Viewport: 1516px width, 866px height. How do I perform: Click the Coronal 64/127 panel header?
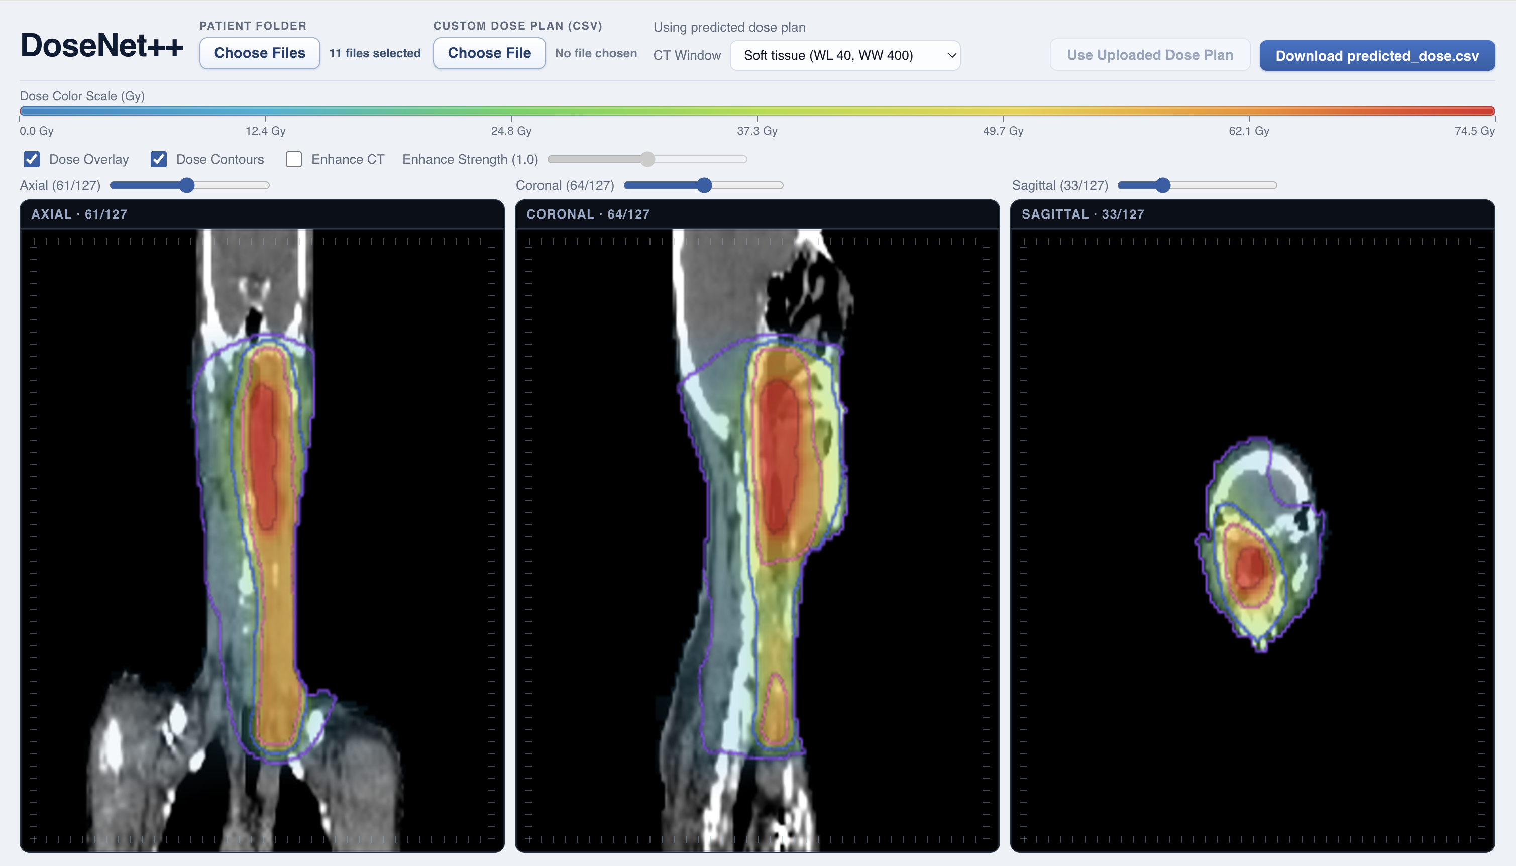588,214
